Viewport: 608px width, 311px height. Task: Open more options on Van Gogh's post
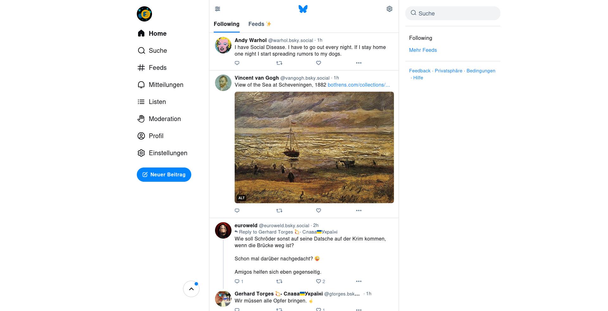coord(358,210)
